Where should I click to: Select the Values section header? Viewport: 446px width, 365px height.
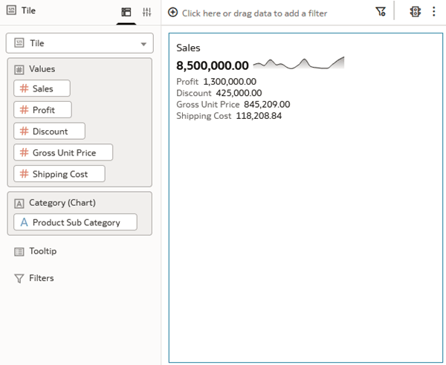[42, 69]
